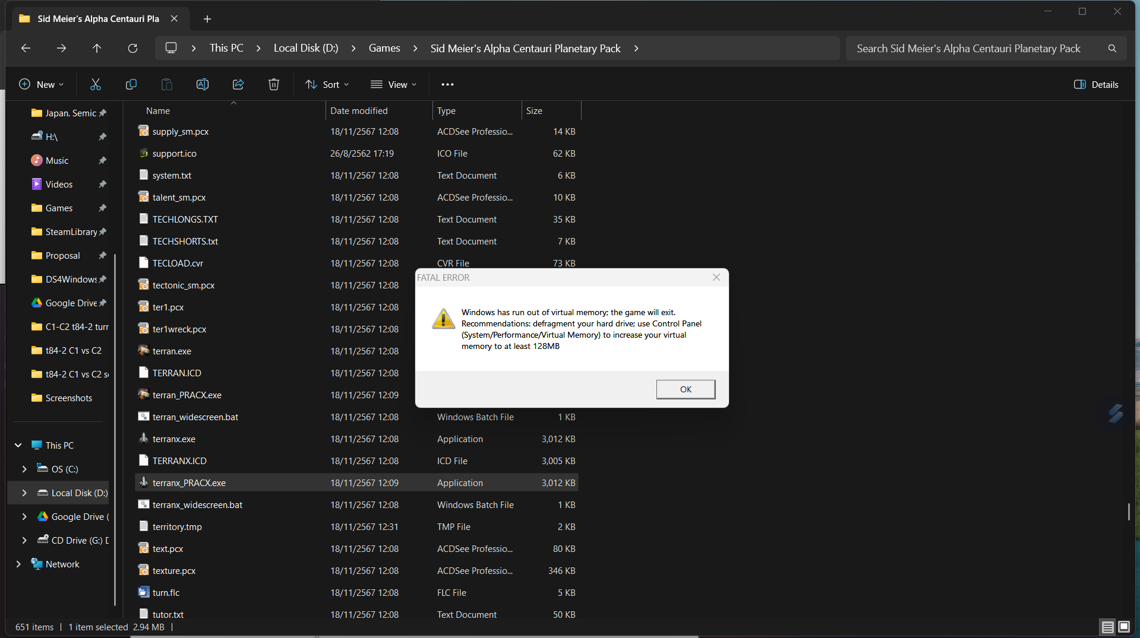
Task: Open Google Drive pinned folder
Action: (x=71, y=303)
